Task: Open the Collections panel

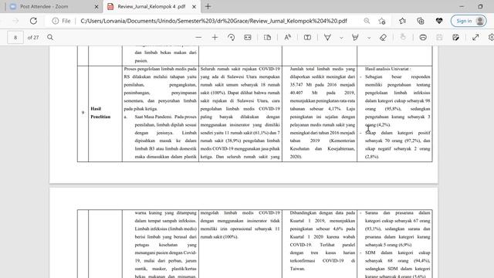Action: click(x=420, y=21)
